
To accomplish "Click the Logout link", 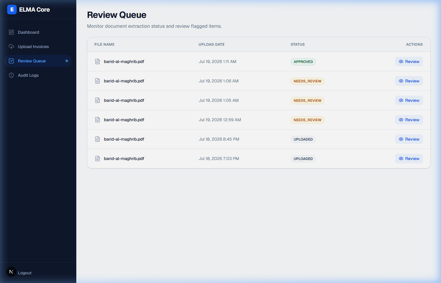I will point(24,273).
